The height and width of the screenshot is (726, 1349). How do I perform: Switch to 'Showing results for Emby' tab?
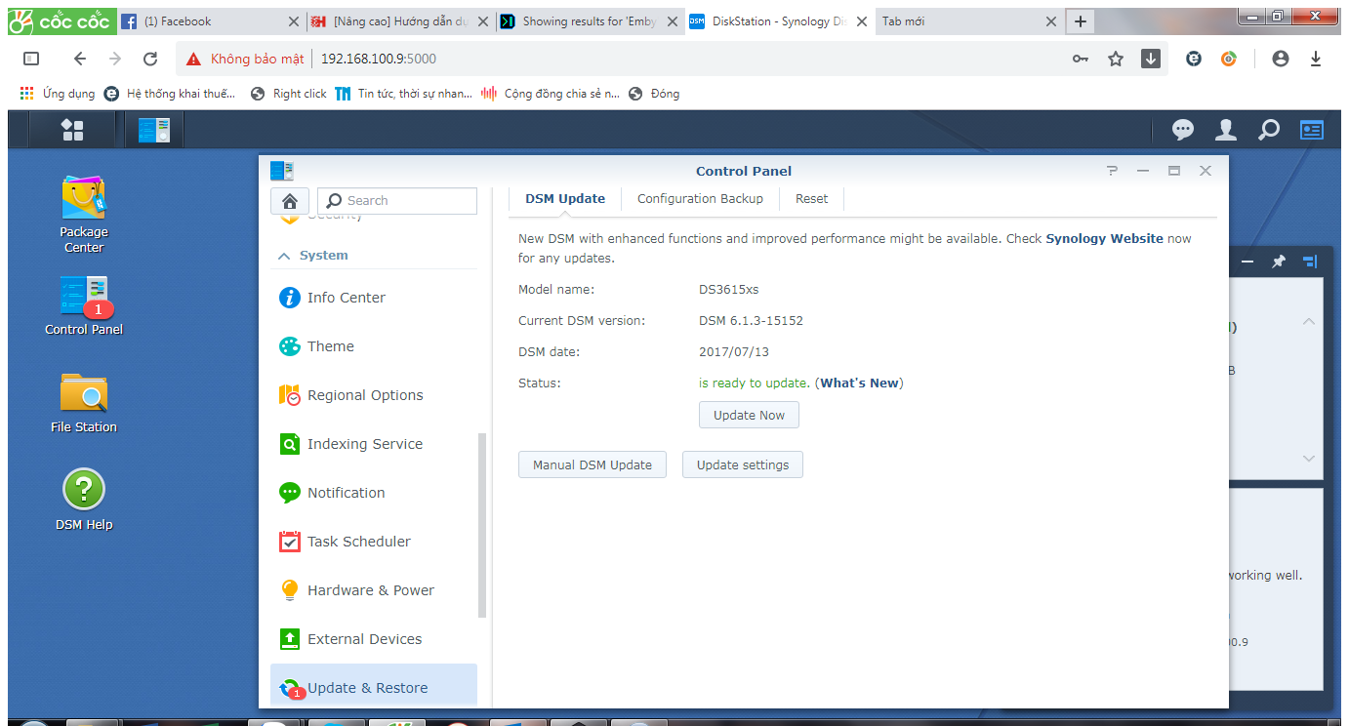589,20
